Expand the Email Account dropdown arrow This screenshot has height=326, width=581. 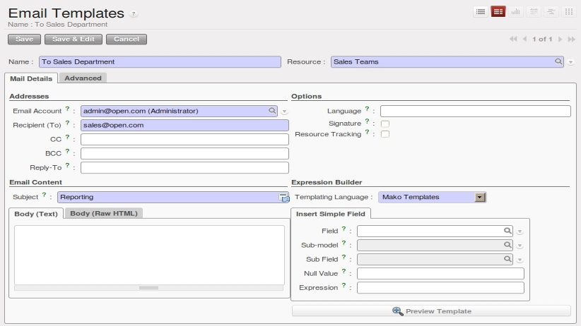(284, 111)
